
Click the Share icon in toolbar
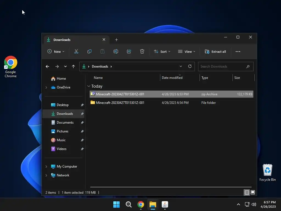(129, 51)
